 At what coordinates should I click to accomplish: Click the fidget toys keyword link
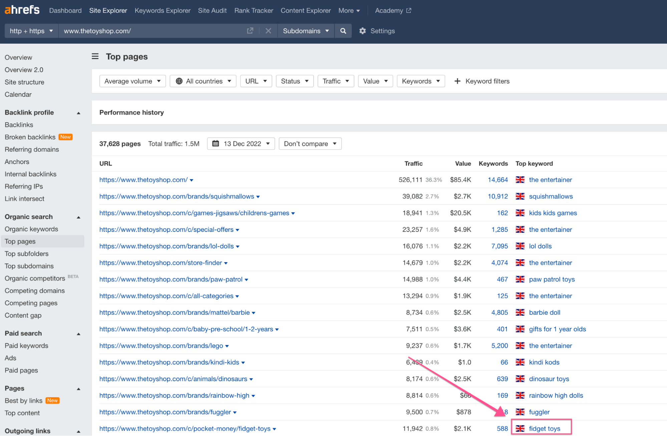click(545, 428)
